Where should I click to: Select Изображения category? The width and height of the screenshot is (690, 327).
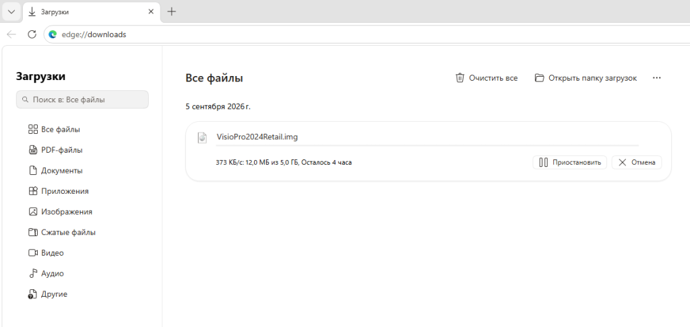pos(60,212)
